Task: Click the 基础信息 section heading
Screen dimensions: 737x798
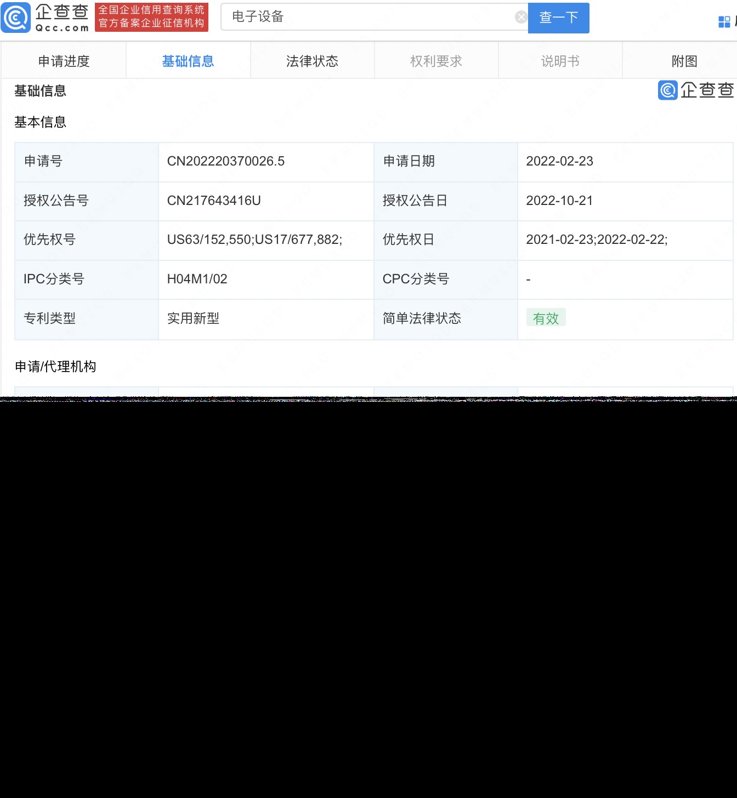Action: (x=40, y=91)
